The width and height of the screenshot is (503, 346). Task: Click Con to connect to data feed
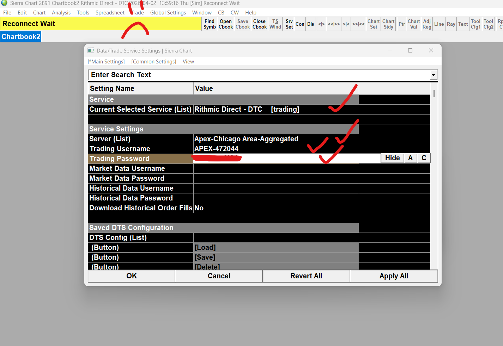pyautogui.click(x=300, y=24)
